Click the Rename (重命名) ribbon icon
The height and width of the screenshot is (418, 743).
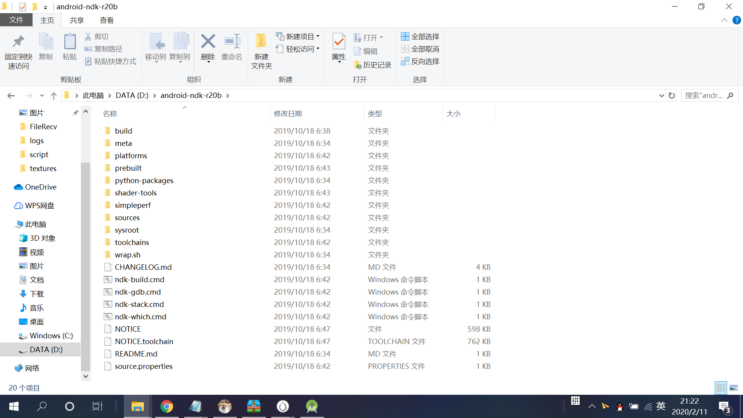(x=232, y=42)
